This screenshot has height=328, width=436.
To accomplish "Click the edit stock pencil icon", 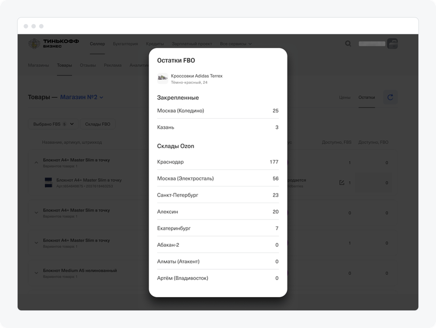I will [x=342, y=183].
